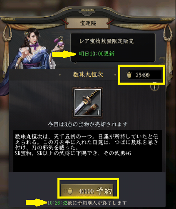
Task: Click the quantity 1 badge on katana icon
Action: (x=98, y=113)
